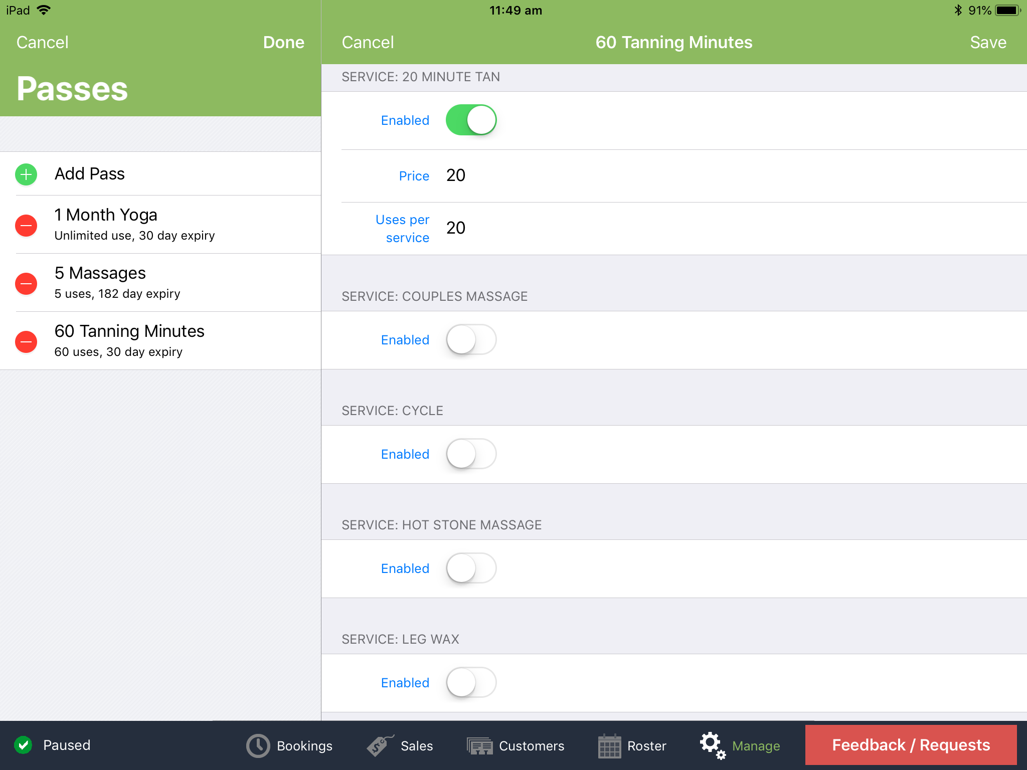Open the Manage tab

(740, 746)
